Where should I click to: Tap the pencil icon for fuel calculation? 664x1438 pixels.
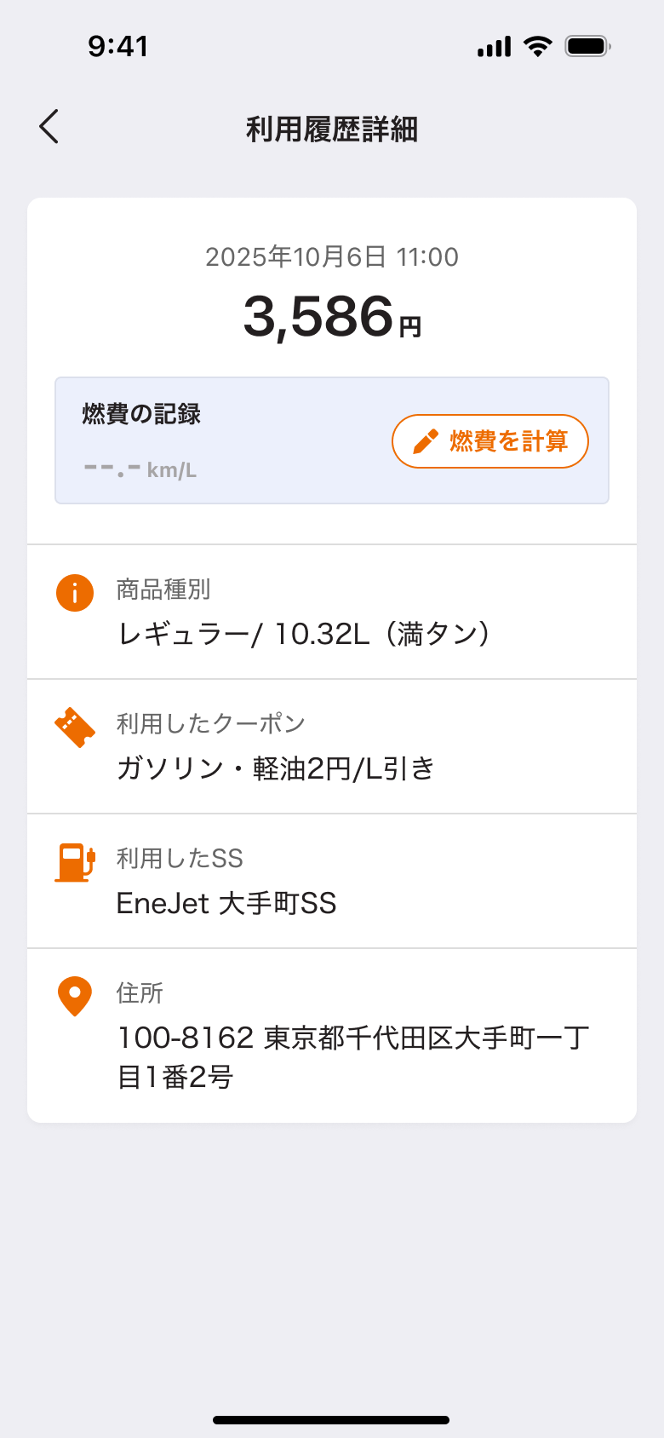tap(425, 441)
